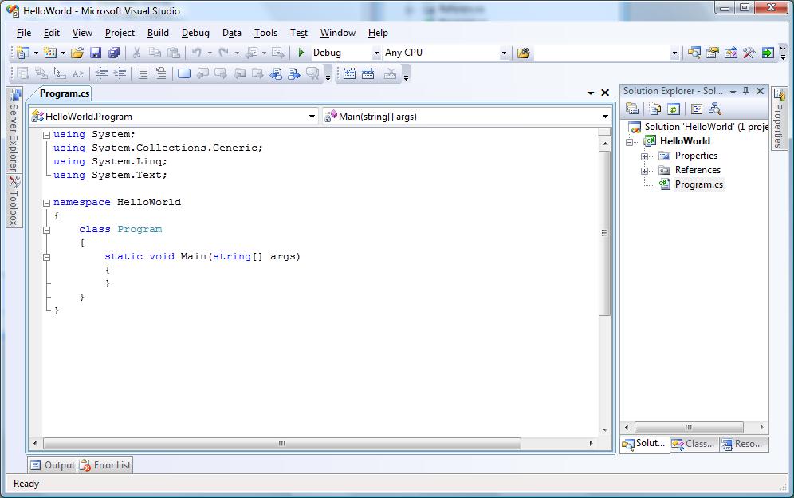Image resolution: width=794 pixels, height=498 pixels.
Task: Open the Main(string[] args) members dropdown
Action: point(605,117)
